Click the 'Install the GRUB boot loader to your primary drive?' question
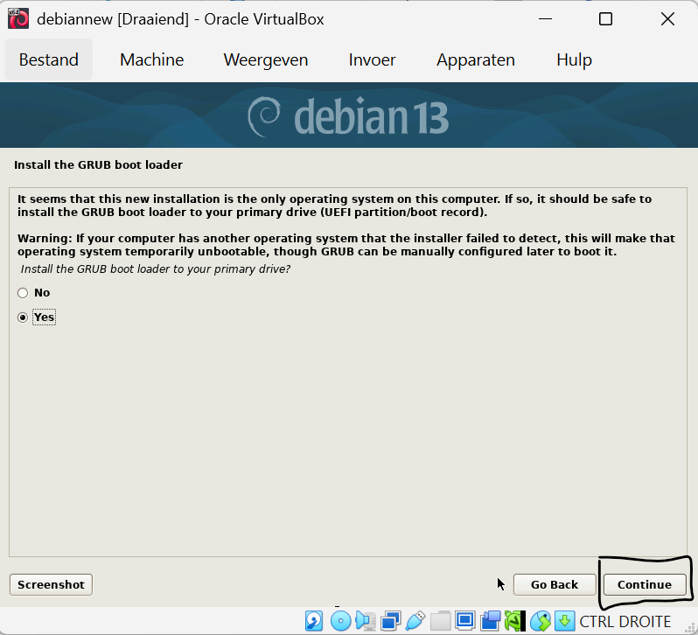This screenshot has width=698, height=635. point(156,269)
